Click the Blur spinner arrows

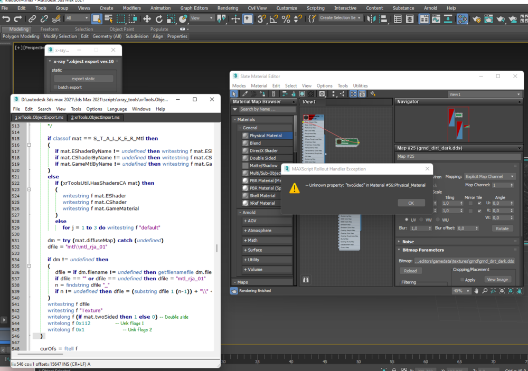pos(429,229)
